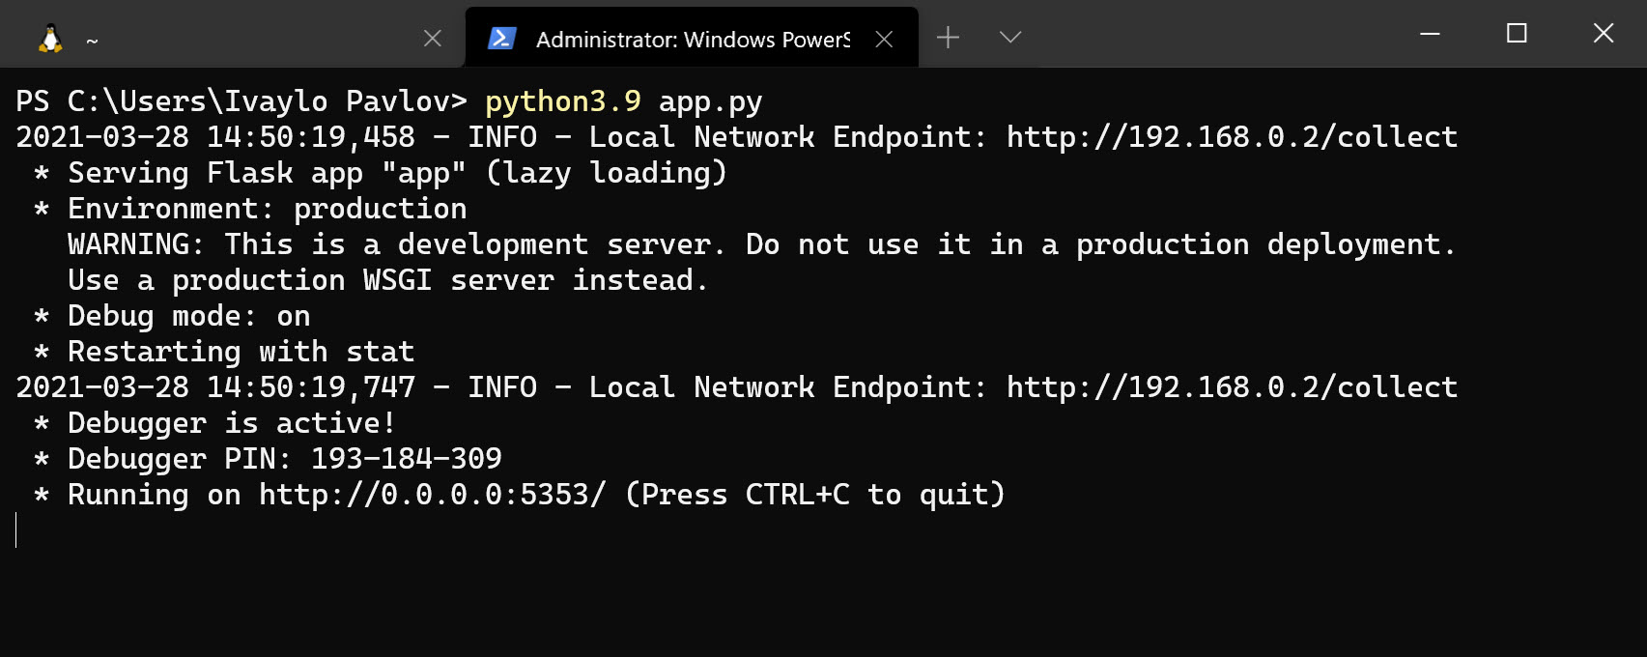Close the Administrator: Windows PowerShell tab
This screenshot has height=657, width=1647.
[884, 39]
